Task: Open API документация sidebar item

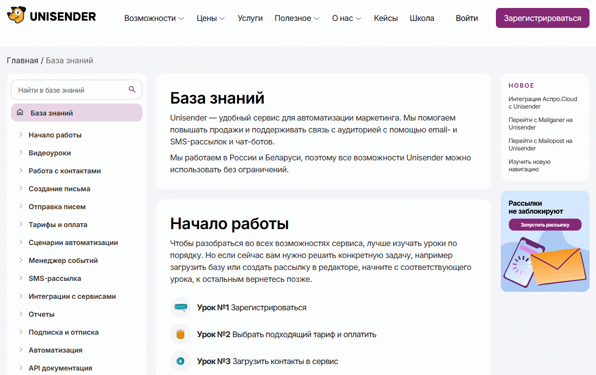Action: 60,368
